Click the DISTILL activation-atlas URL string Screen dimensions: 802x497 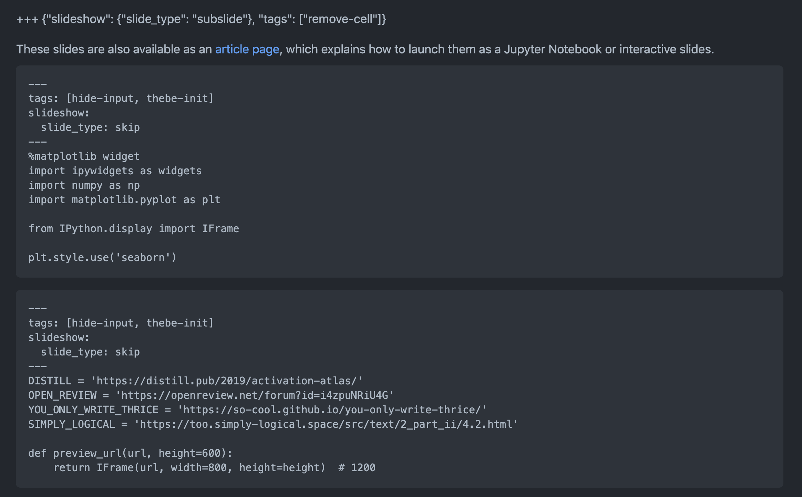tap(226, 381)
